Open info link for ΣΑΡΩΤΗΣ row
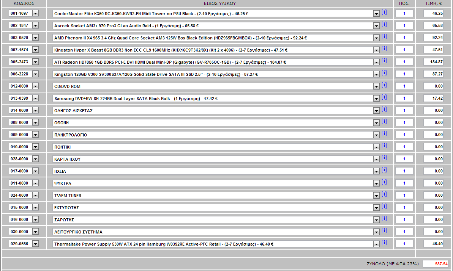 click(x=384, y=218)
